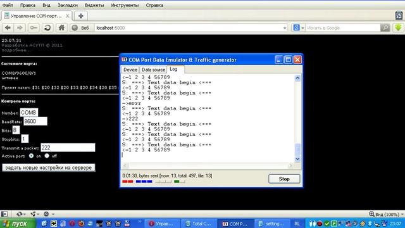Open the address bar history dropdown

coord(285,28)
